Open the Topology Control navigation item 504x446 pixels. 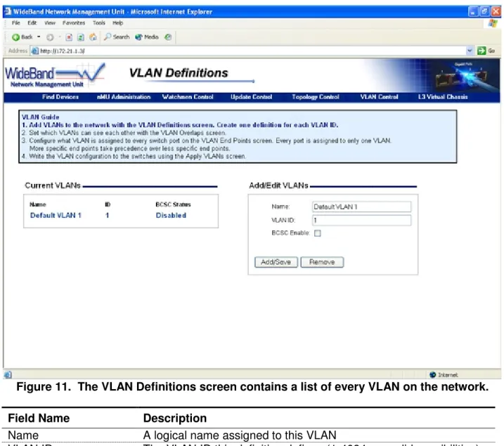coord(316,97)
